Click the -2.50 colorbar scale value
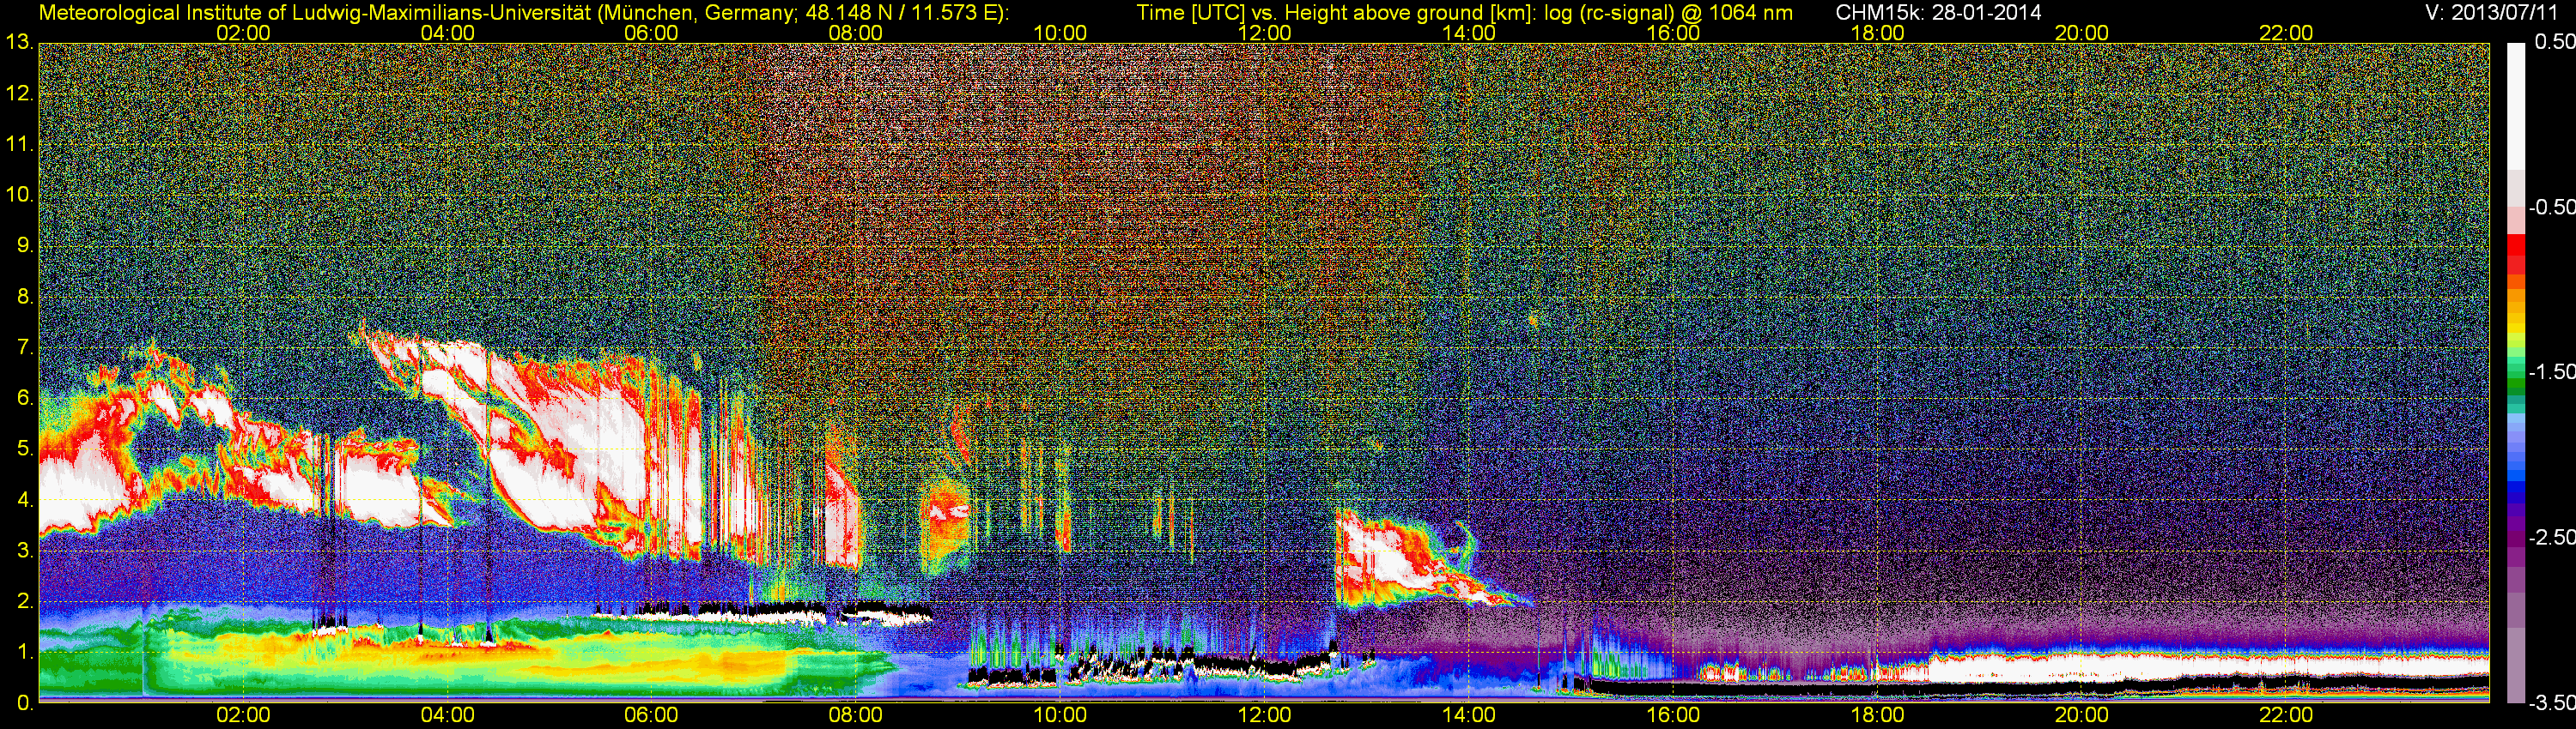The width and height of the screenshot is (2576, 729). tap(2551, 537)
